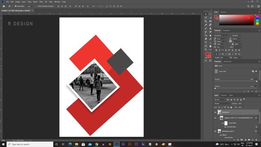Viewport: 261px width, 147px height.
Task: Click the Underline icon in Character panel
Action: (x=236, y=50)
